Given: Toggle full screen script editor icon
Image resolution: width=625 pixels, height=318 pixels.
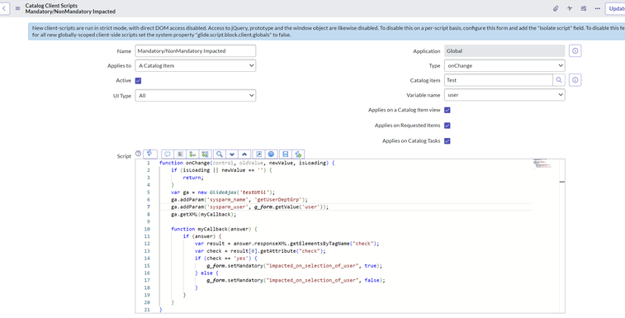Looking at the screenshot, I should pos(258,154).
